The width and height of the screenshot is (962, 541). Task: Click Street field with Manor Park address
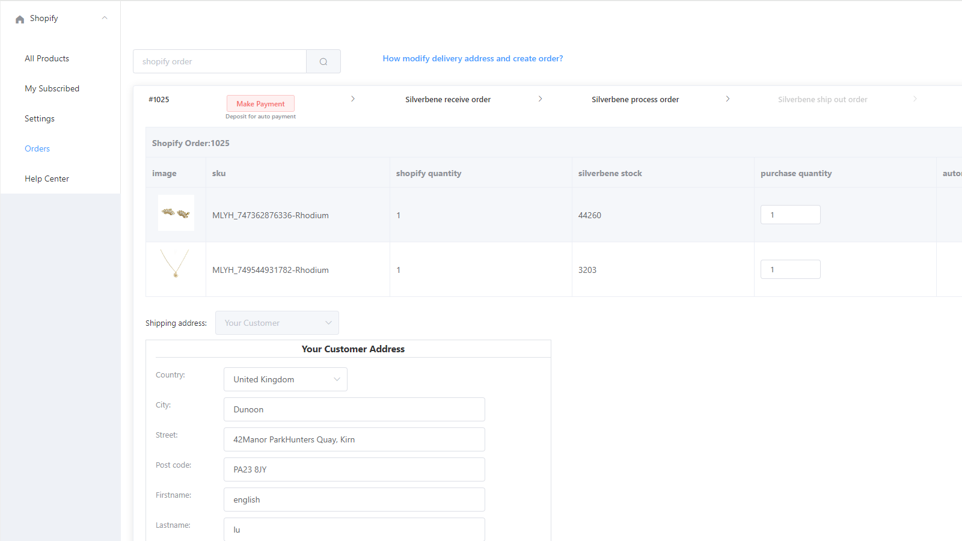click(x=354, y=439)
